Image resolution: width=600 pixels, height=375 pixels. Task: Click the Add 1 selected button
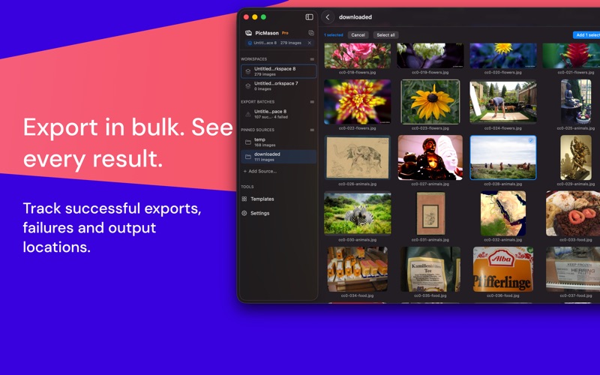(586, 34)
